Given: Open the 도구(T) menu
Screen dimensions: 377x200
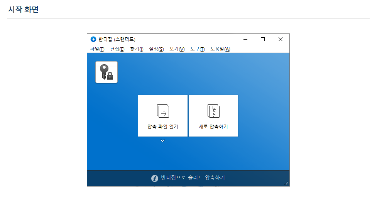Looking at the screenshot, I should pyautogui.click(x=198, y=49).
